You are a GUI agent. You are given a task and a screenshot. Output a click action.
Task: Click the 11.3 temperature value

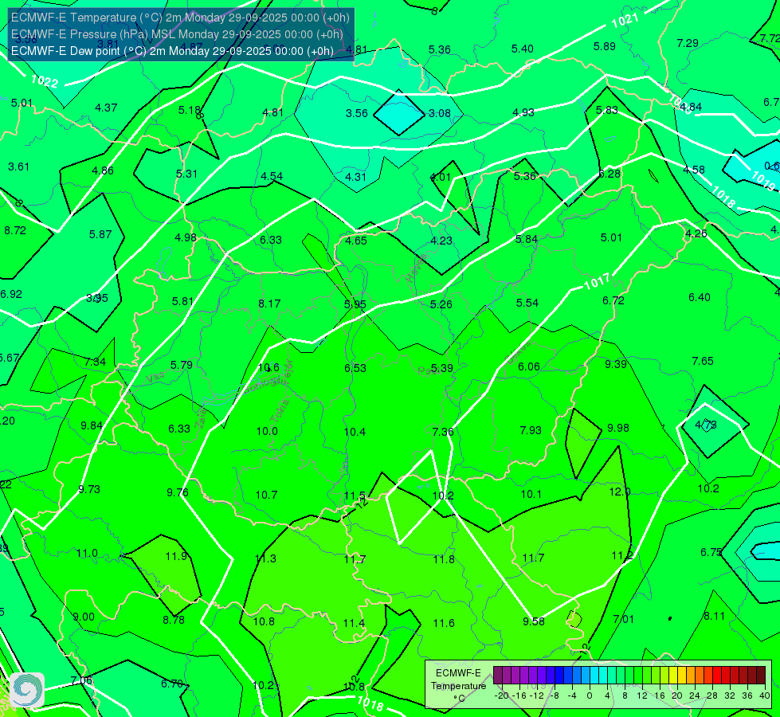coord(265,558)
